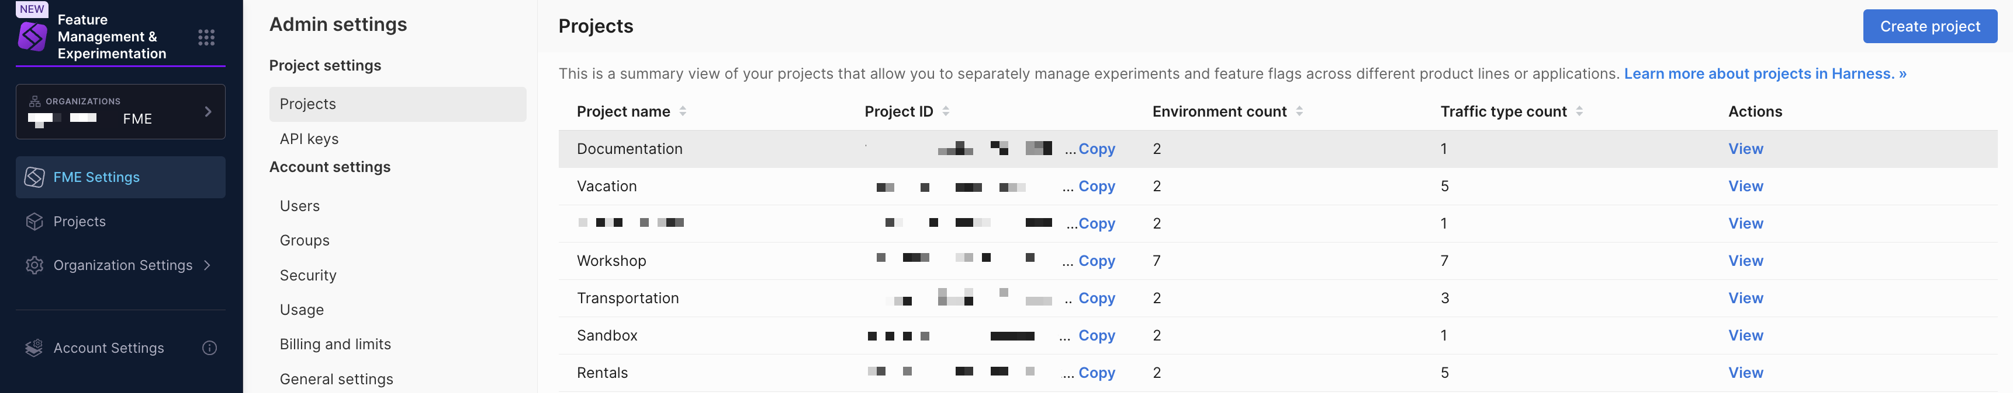The image size is (2013, 393).
Task: View the Workshop project
Action: point(1745,261)
